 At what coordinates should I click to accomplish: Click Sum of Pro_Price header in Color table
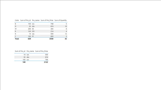[x=47, y=20]
